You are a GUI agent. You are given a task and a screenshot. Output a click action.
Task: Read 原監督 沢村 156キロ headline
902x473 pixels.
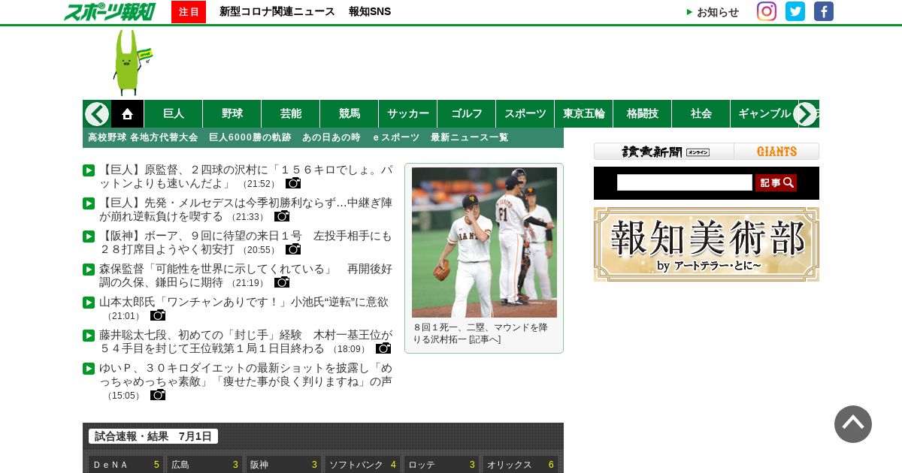pyautogui.click(x=246, y=176)
